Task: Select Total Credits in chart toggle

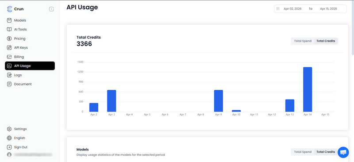Action: (326, 41)
